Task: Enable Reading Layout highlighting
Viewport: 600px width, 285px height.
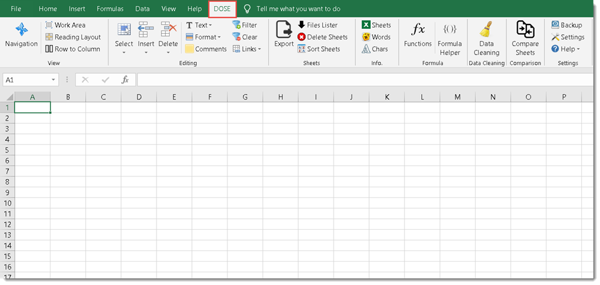Action: [x=73, y=37]
